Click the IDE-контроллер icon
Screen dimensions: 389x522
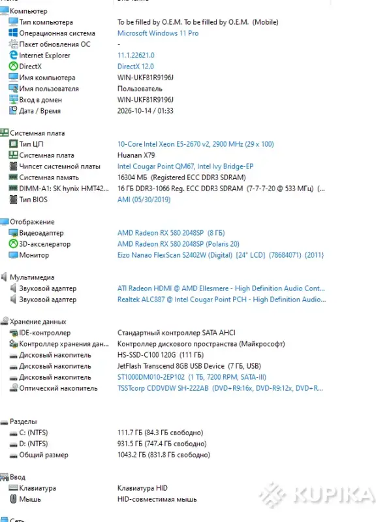pyautogui.click(x=13, y=333)
